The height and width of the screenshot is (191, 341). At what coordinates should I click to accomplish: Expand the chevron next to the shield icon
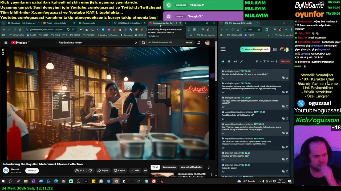(261, 62)
